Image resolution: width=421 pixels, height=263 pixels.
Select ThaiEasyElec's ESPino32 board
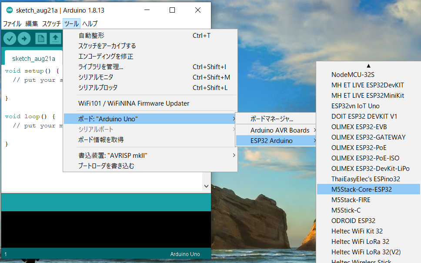(x=368, y=179)
